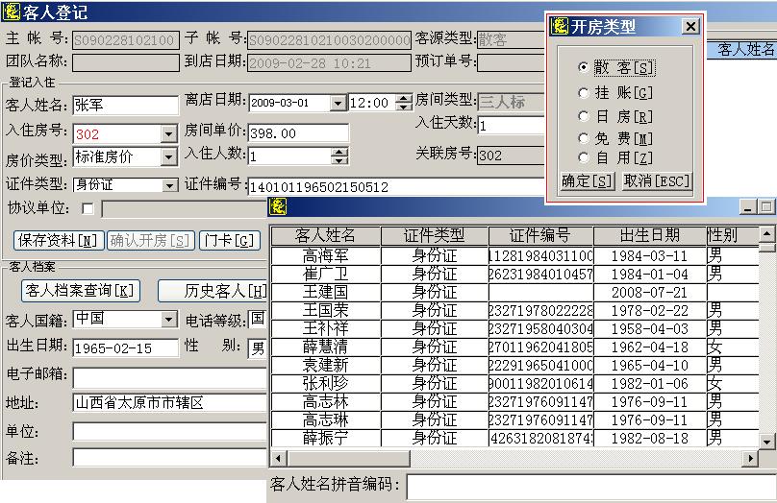Expand the 客人国籍 dropdown

pos(168,319)
